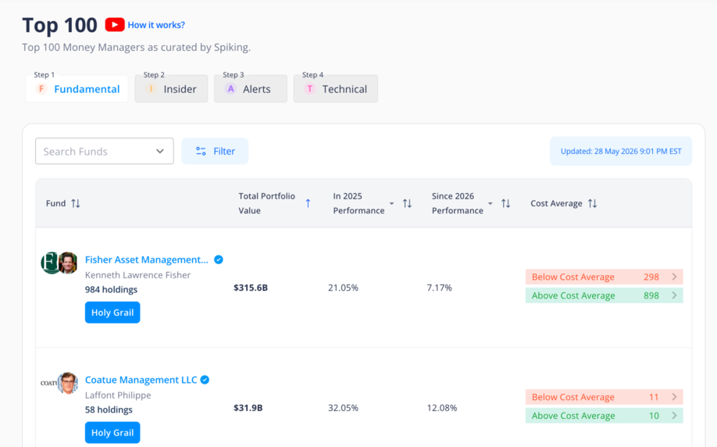Screen dimensions: 717x447
Task: Click the Fisher fund logo thumbnail
Action: (49, 263)
